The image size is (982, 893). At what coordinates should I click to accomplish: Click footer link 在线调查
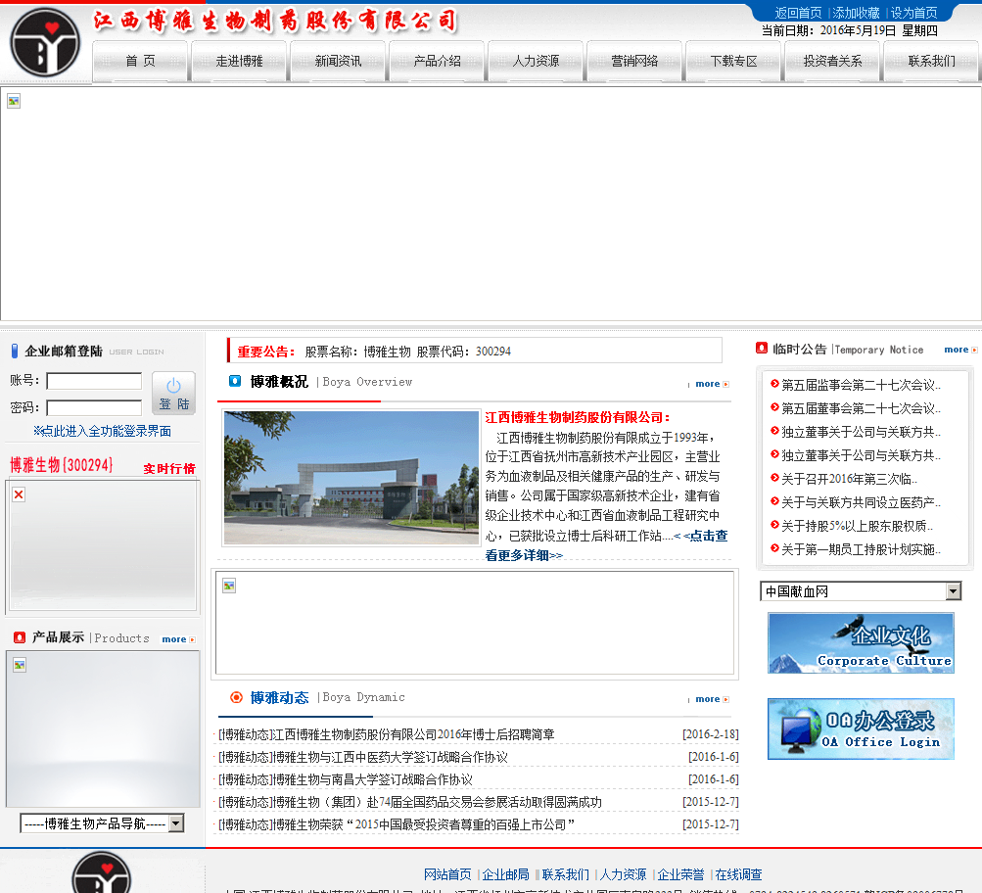click(x=738, y=874)
